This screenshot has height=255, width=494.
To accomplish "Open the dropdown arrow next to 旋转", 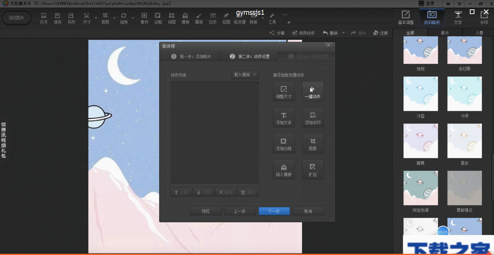I will [x=133, y=18].
